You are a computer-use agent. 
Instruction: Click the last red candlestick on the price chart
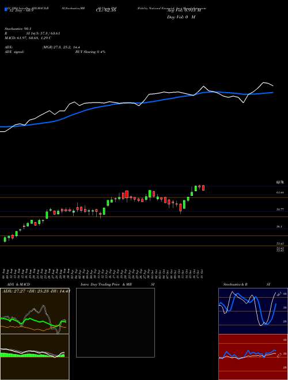pyautogui.click(x=203, y=188)
